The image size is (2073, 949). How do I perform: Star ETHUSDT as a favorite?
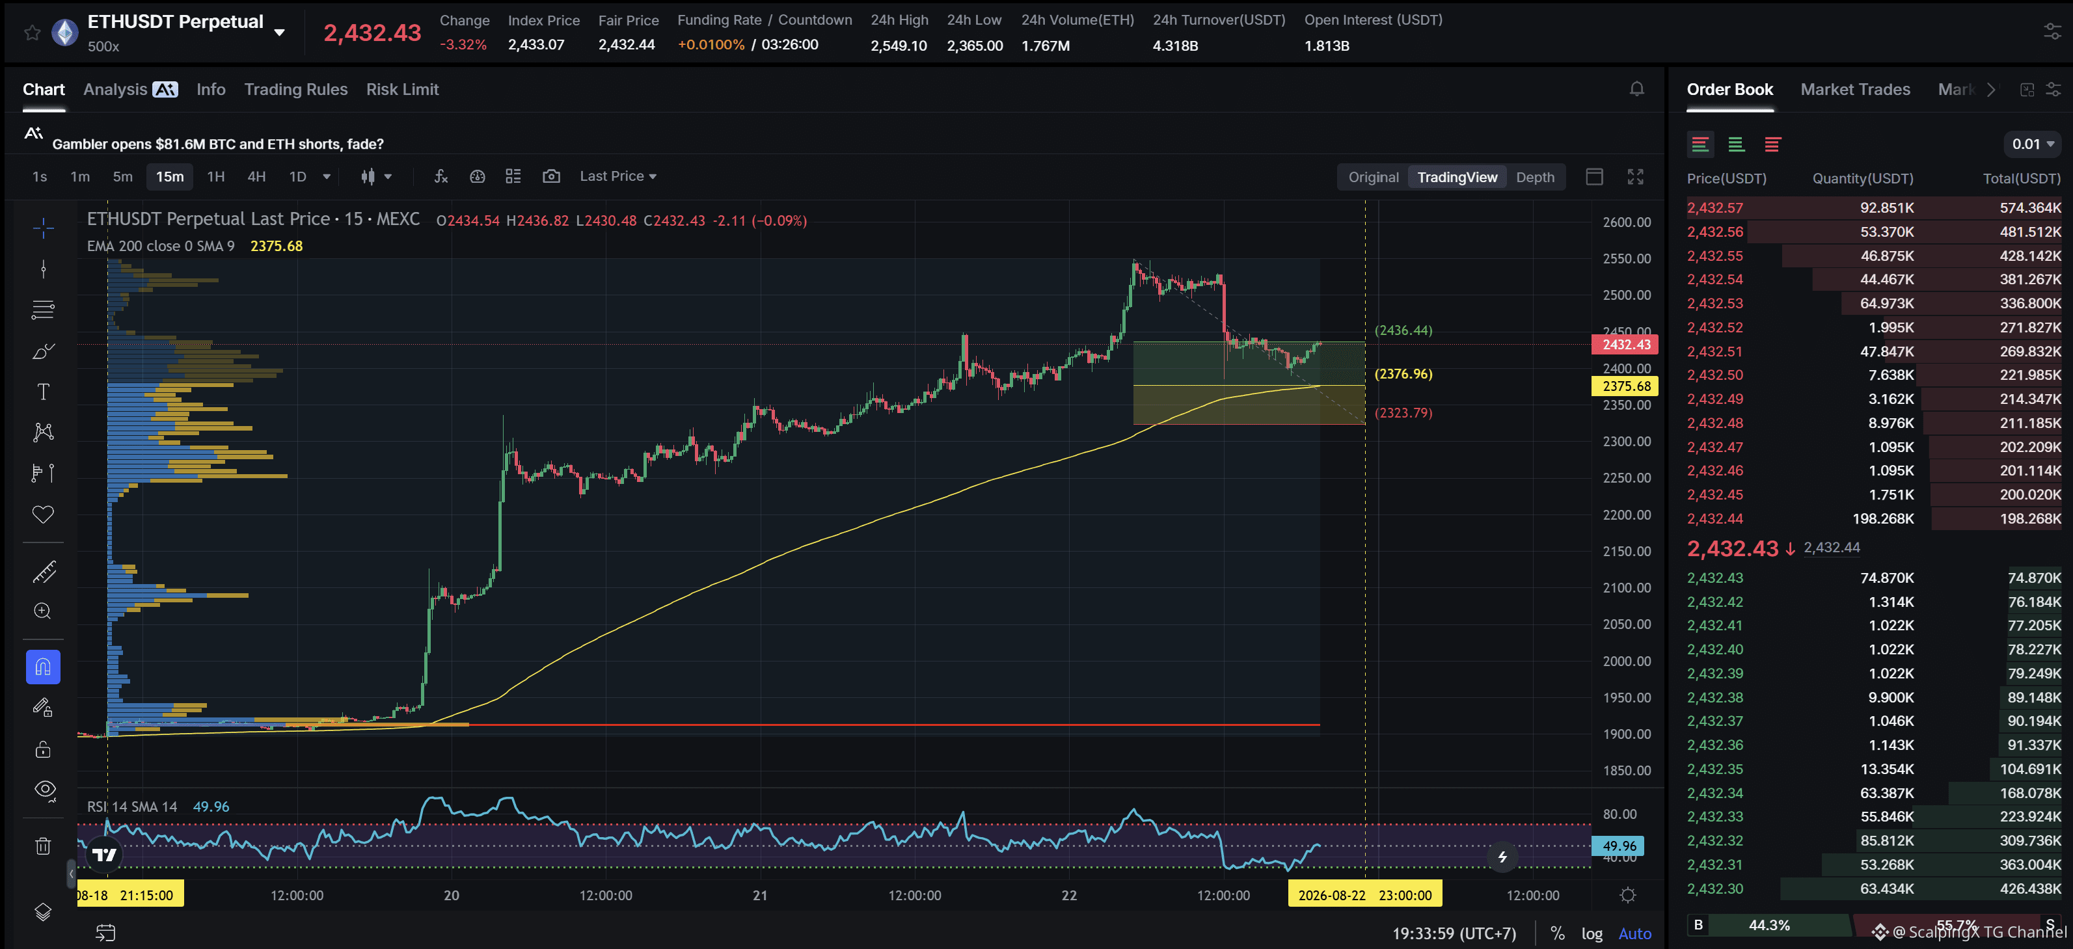coord(31,33)
